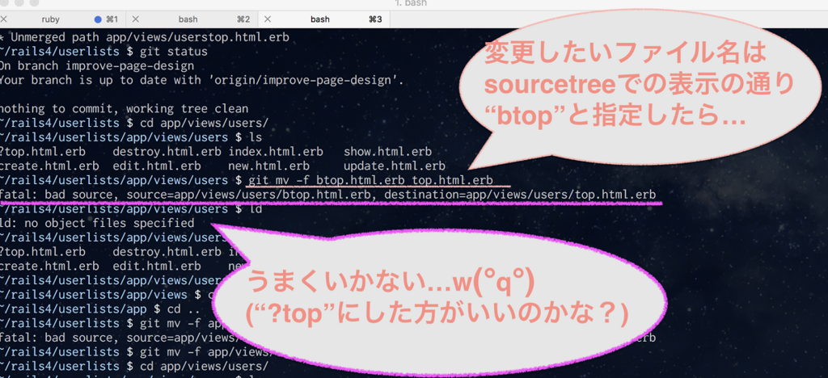The width and height of the screenshot is (828, 378).
Task: Click the 'show.html.erb' file name
Action: point(387,152)
